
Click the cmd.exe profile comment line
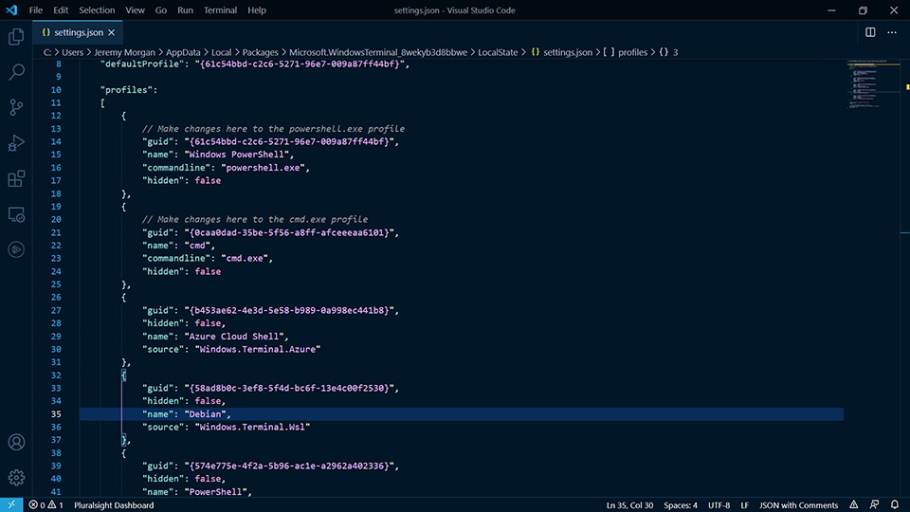255,219
